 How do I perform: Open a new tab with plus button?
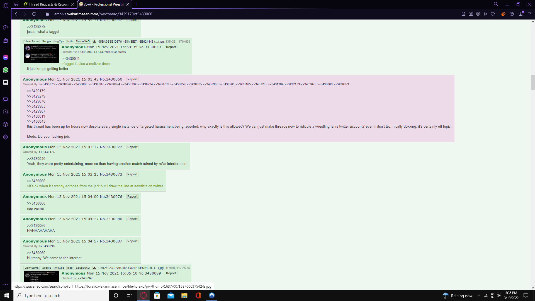tap(136, 4)
